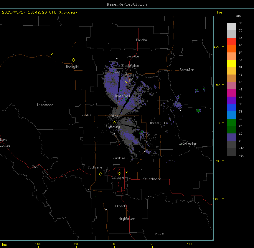The height and width of the screenshot is (248, 254).
Task: Click the 100 tick on the right vertical axis
Action: tap(216, 47)
